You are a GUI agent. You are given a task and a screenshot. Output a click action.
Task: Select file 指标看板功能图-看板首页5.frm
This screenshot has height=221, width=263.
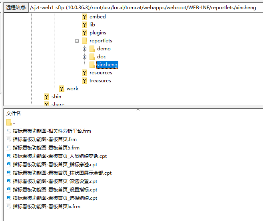pos(46,148)
